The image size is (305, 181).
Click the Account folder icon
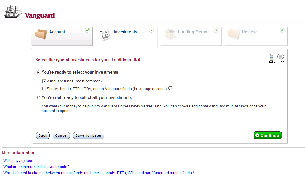click(41, 36)
